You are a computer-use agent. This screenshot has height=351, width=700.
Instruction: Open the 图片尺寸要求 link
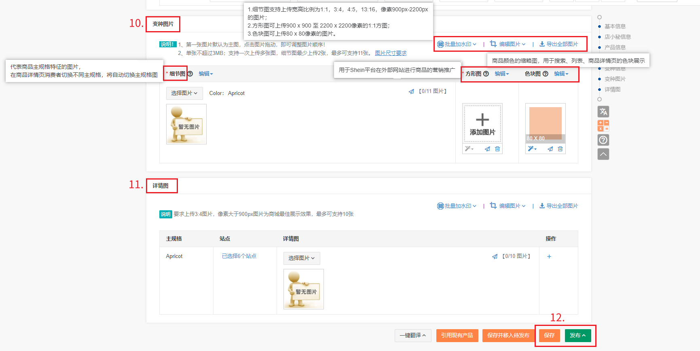(x=390, y=53)
